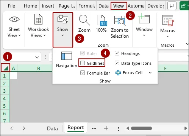
Task: Show more sheet tabs ellipsis
Action: (94, 128)
